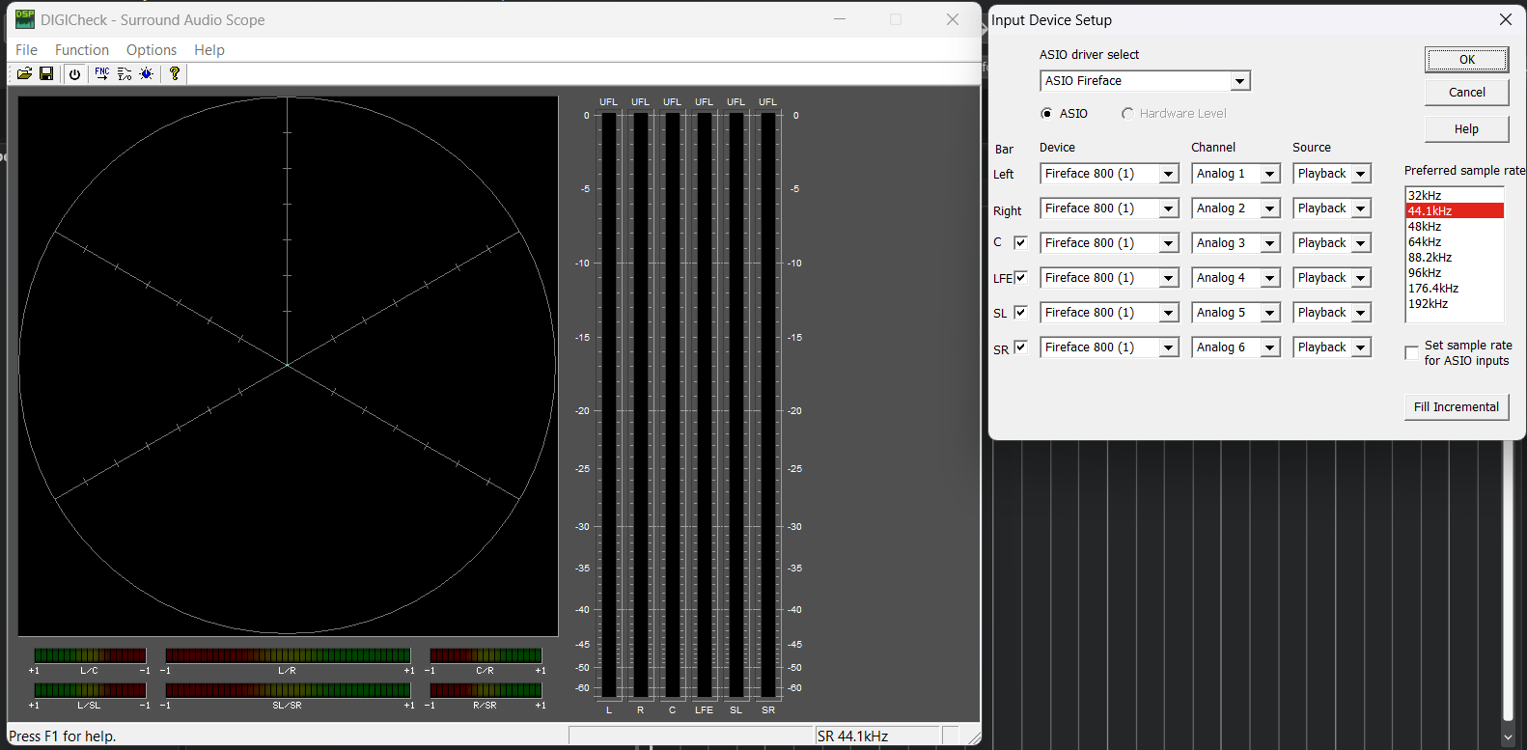Click the blue light bulb settings icon
The width and height of the screenshot is (1527, 750).
[147, 73]
